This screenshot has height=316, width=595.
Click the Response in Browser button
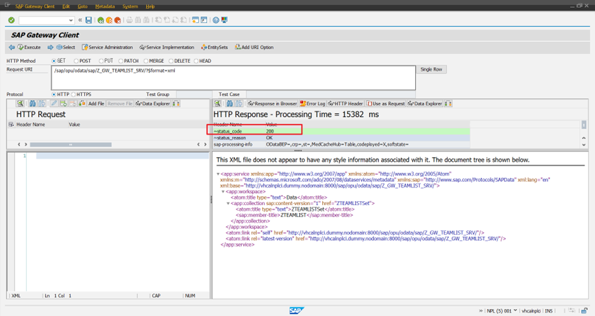tap(272, 103)
